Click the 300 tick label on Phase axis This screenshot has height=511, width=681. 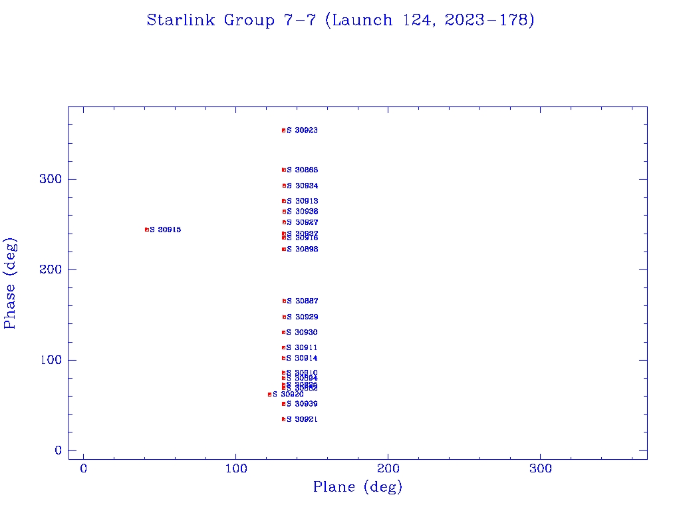click(51, 179)
